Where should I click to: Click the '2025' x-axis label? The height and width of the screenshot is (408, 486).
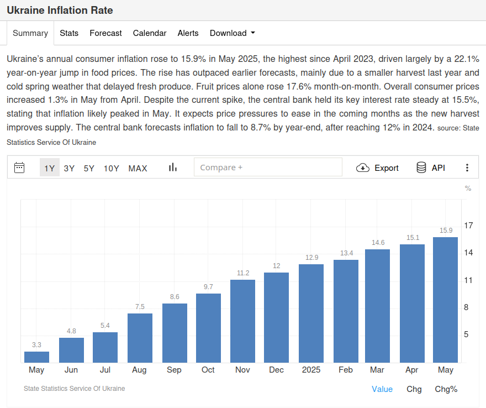tap(311, 370)
